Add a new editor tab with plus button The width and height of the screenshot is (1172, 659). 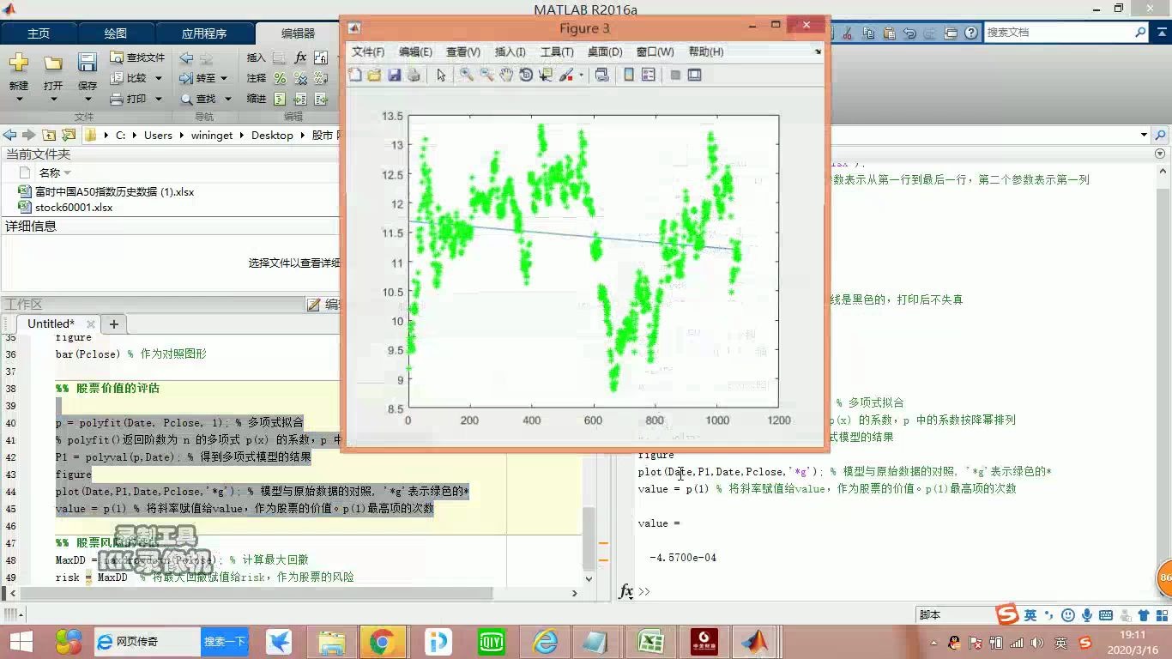point(113,324)
